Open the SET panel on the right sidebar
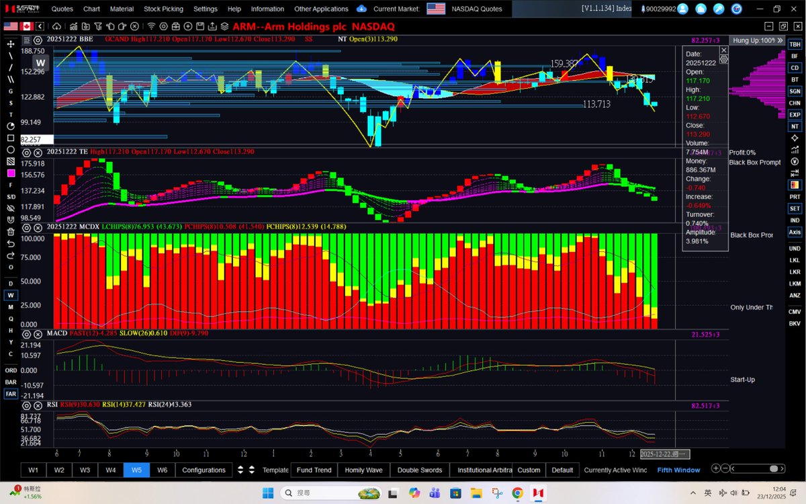The image size is (806, 504). pyautogui.click(x=795, y=209)
